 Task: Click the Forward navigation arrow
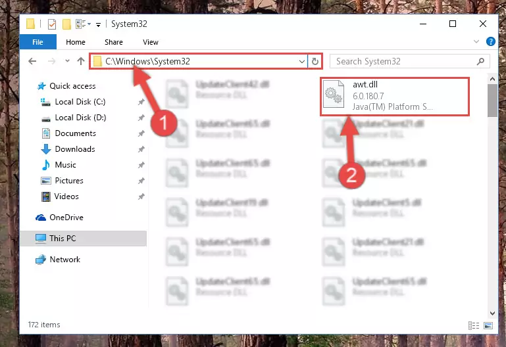(51, 61)
